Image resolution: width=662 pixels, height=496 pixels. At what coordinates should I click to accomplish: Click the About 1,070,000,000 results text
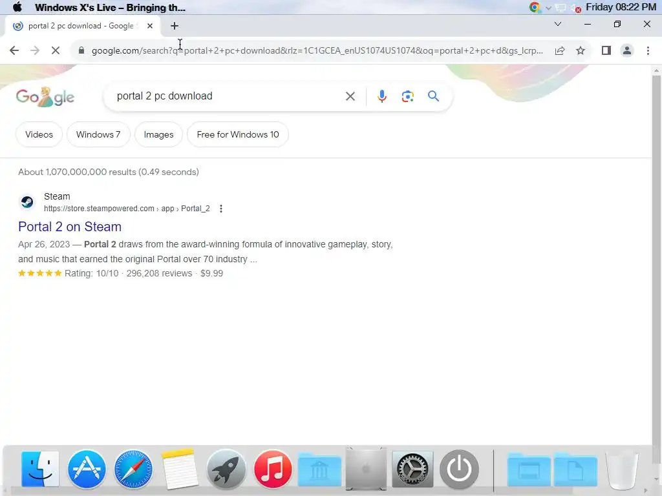[x=109, y=172]
